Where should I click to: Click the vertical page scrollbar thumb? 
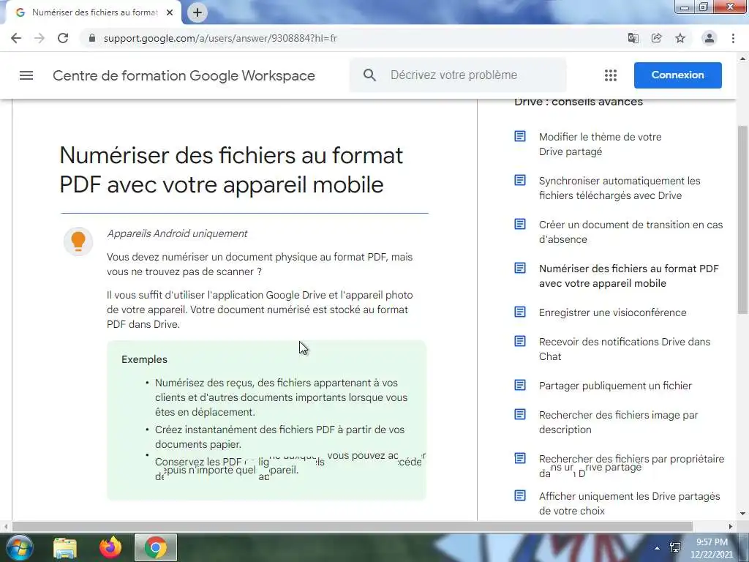(x=742, y=220)
